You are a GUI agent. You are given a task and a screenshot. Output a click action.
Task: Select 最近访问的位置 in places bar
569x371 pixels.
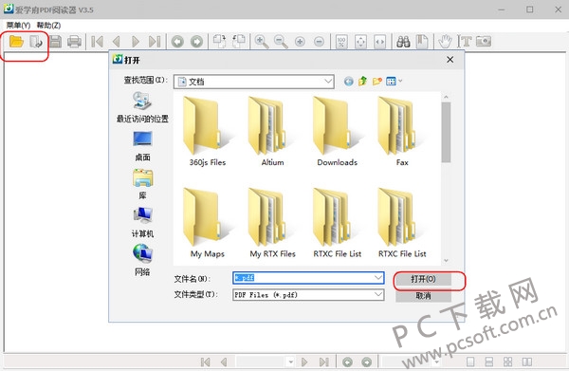click(142, 107)
